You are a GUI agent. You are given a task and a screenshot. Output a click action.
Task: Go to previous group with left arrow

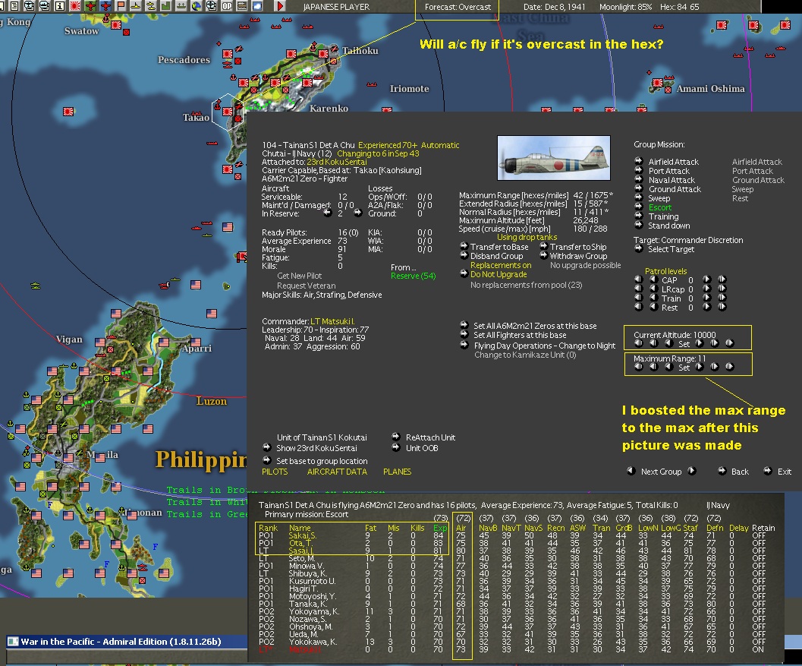pos(631,471)
